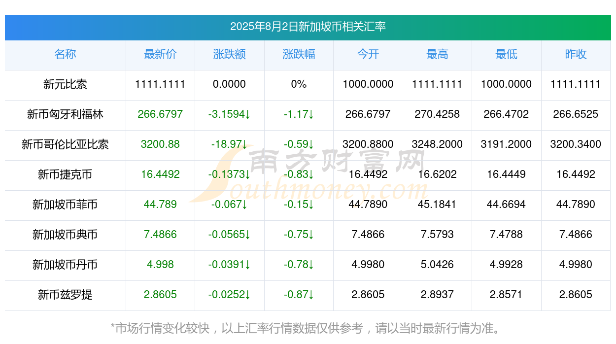Click change percent -0.75↓
Viewport: 616px width, 344px height.
(x=299, y=235)
